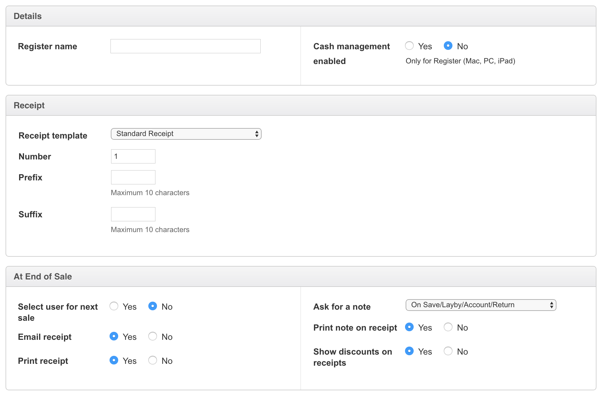The height and width of the screenshot is (394, 602).
Task: Select Yes for Email receipt
Action: click(x=114, y=336)
